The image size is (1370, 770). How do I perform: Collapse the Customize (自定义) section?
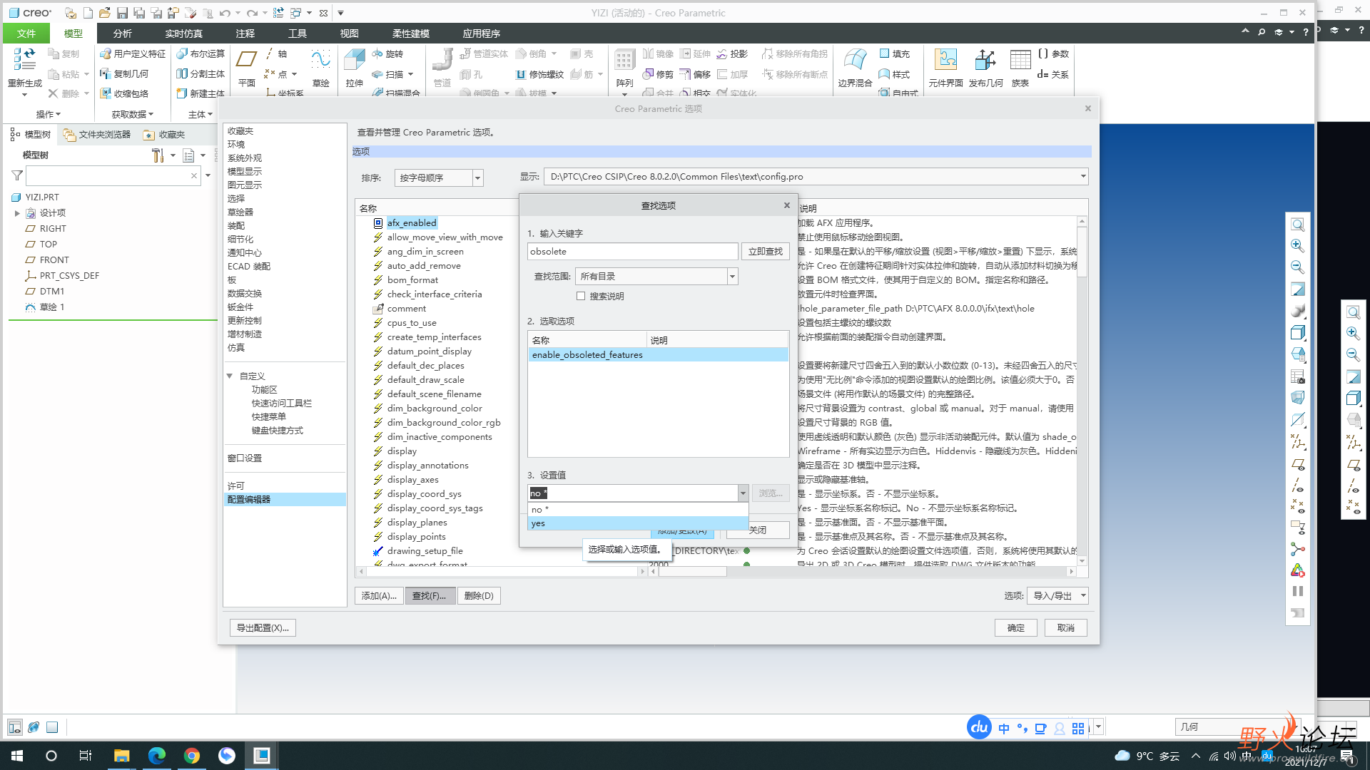click(230, 376)
